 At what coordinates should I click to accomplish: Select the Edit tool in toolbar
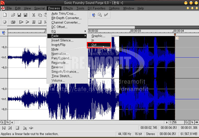(94, 15)
